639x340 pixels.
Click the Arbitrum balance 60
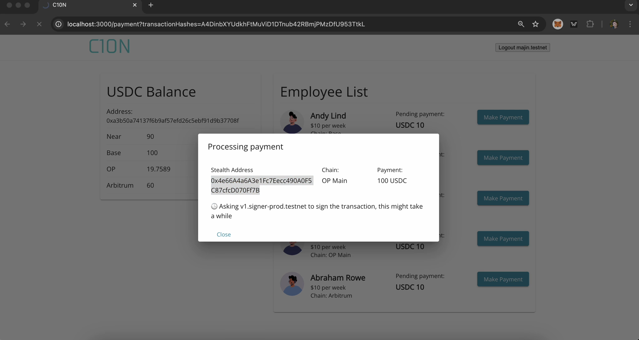150,185
